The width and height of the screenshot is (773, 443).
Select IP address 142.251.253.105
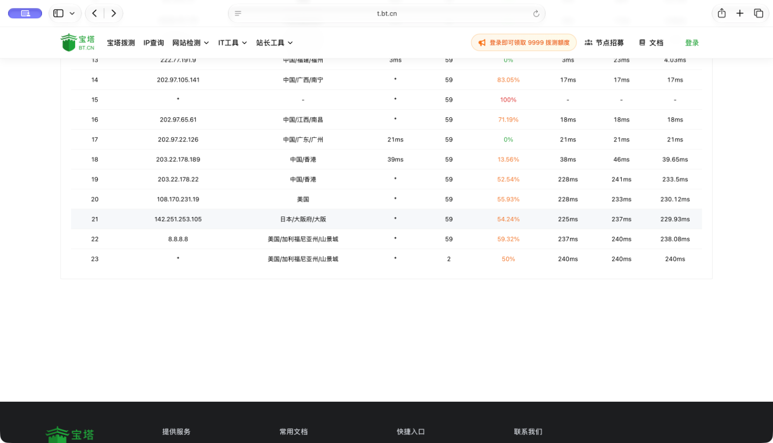coord(178,219)
